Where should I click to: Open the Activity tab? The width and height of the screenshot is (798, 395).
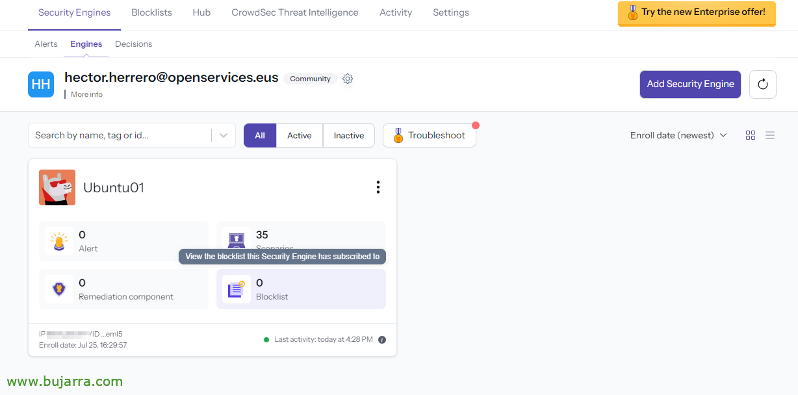[396, 12]
